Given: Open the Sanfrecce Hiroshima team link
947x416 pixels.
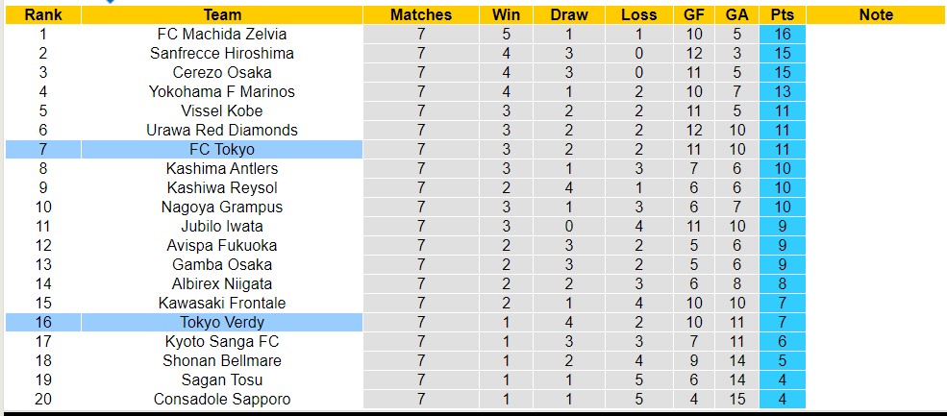Looking at the screenshot, I should 222,53.
